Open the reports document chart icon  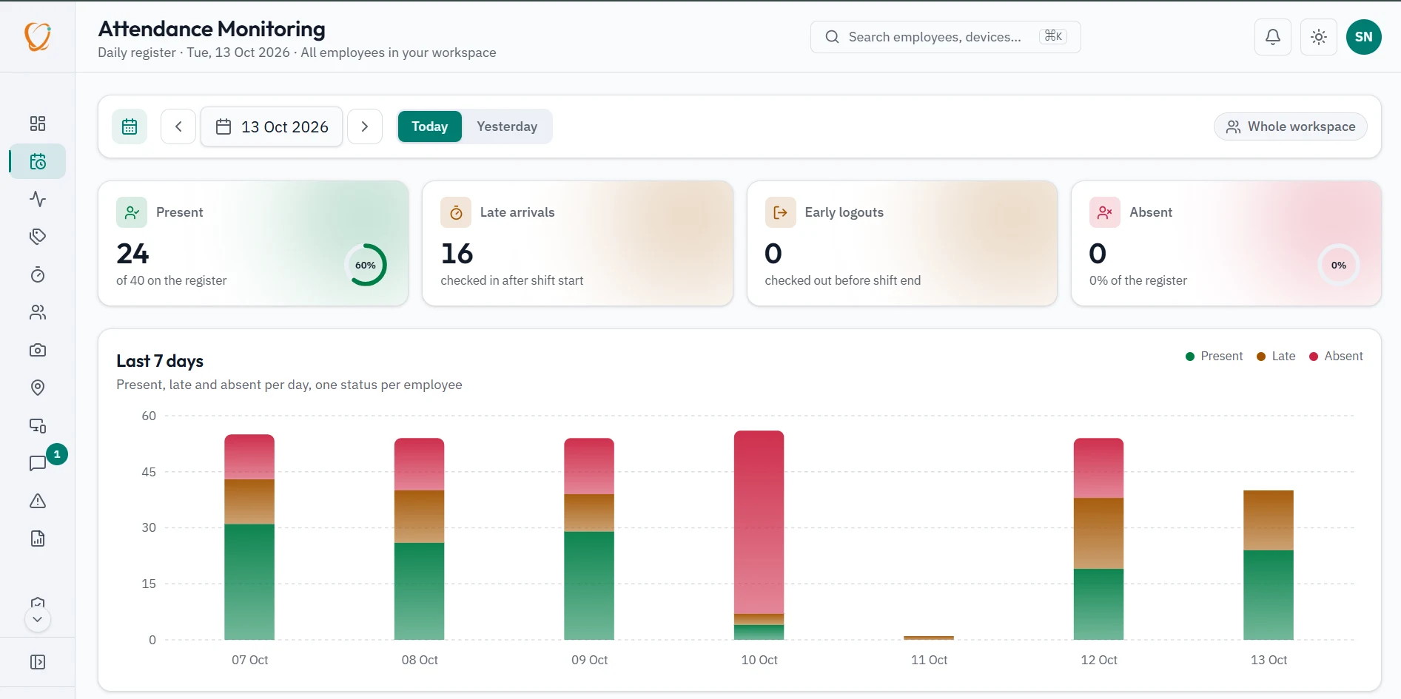click(38, 538)
